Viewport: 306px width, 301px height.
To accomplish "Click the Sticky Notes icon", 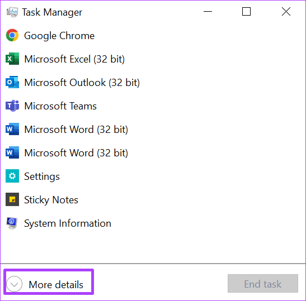I will (12, 199).
